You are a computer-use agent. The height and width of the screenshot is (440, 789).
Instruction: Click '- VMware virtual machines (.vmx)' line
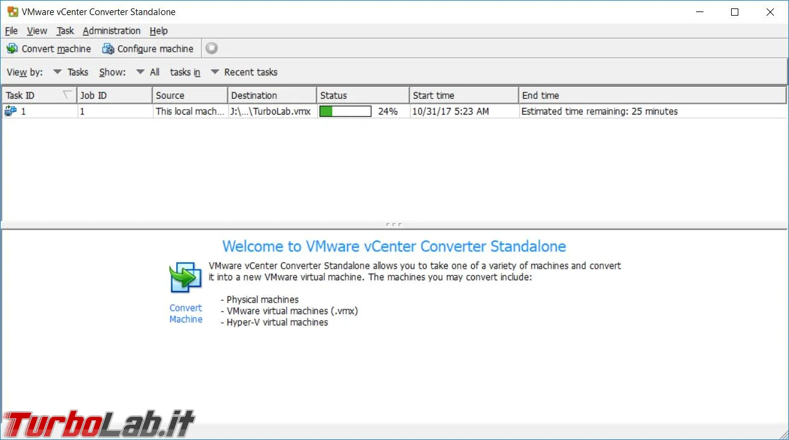289,311
